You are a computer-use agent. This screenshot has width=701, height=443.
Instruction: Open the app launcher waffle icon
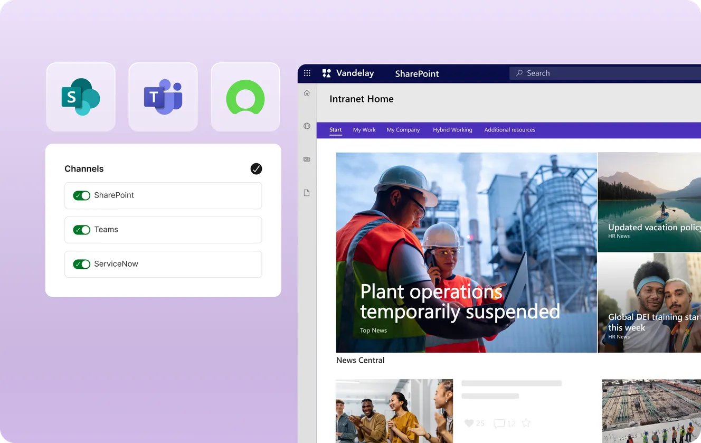307,73
